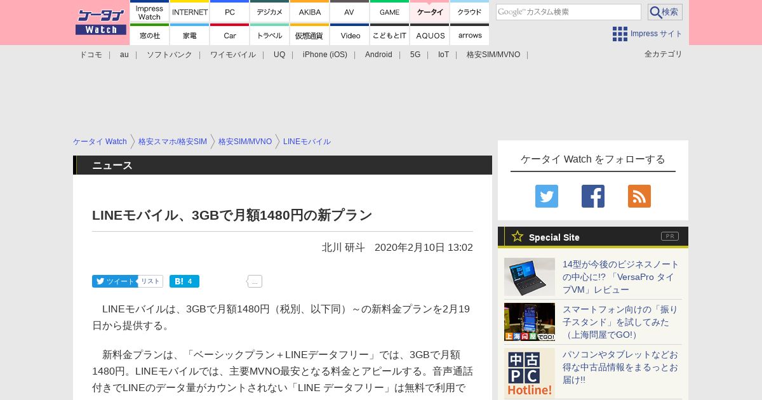Open the RSS feed icon
This screenshot has width=762, height=400.
click(639, 196)
